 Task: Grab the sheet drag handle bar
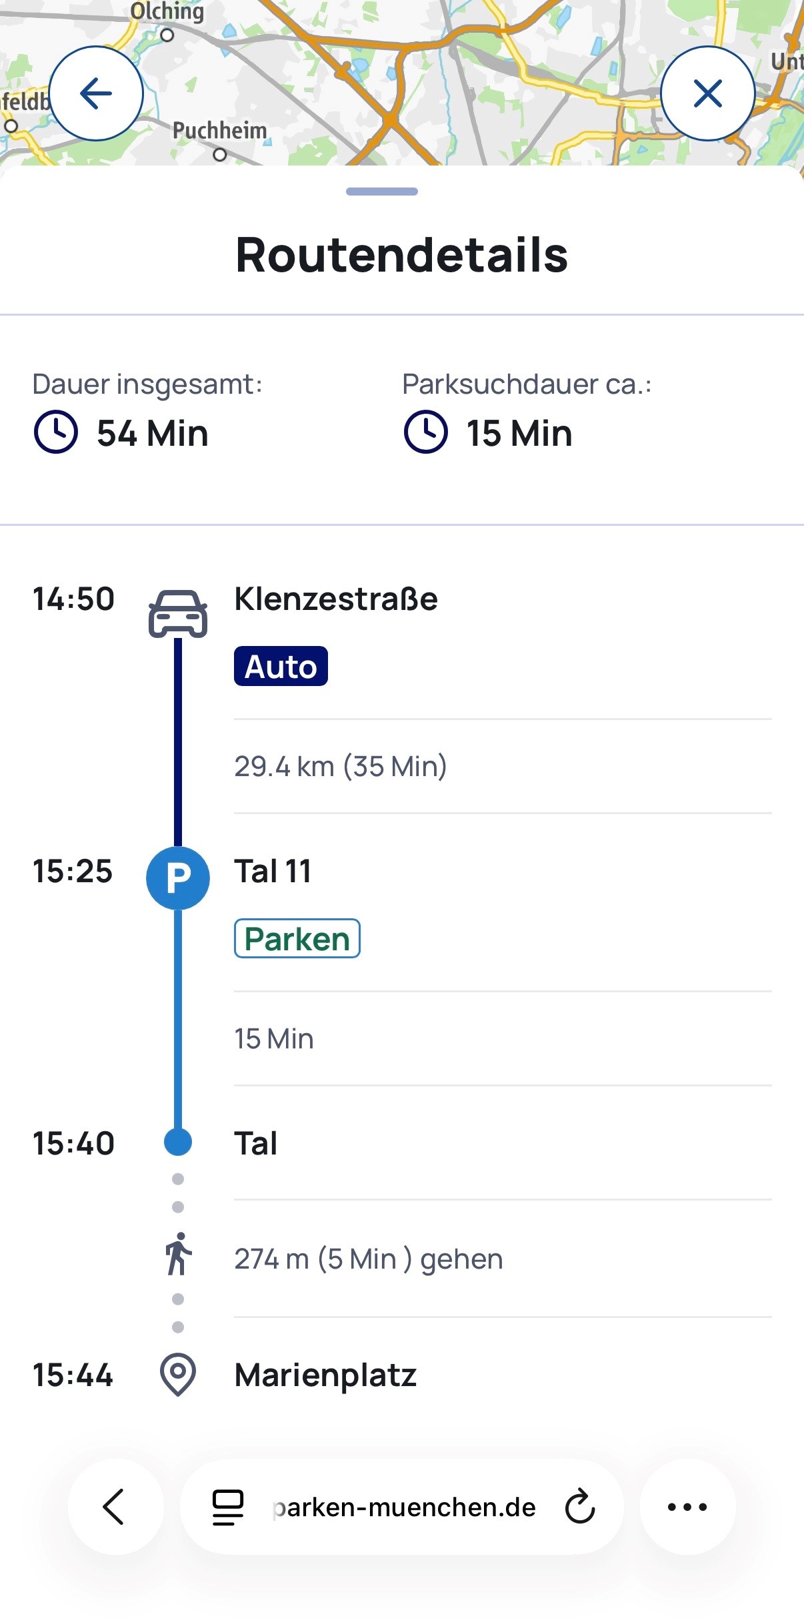coord(382,192)
